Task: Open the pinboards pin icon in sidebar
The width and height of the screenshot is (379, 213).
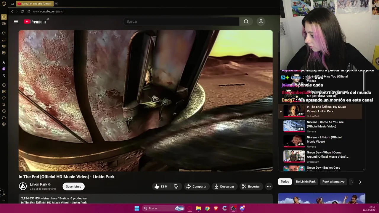Action: point(4,105)
